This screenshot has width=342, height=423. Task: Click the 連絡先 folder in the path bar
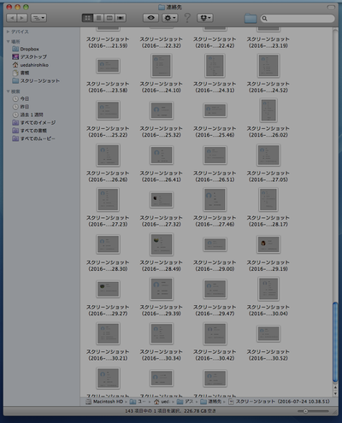pos(211,402)
